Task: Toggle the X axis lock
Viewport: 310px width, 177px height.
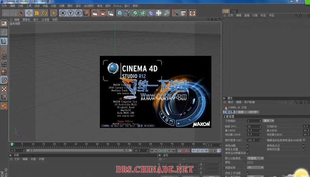Action: click(63, 13)
